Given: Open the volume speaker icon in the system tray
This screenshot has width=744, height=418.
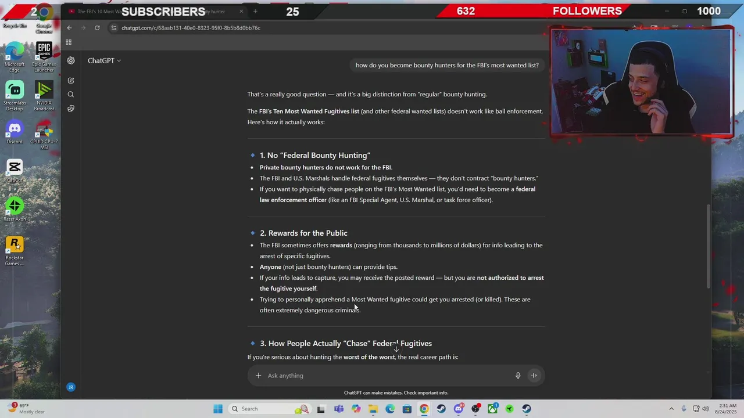Looking at the screenshot, I should 706,409.
